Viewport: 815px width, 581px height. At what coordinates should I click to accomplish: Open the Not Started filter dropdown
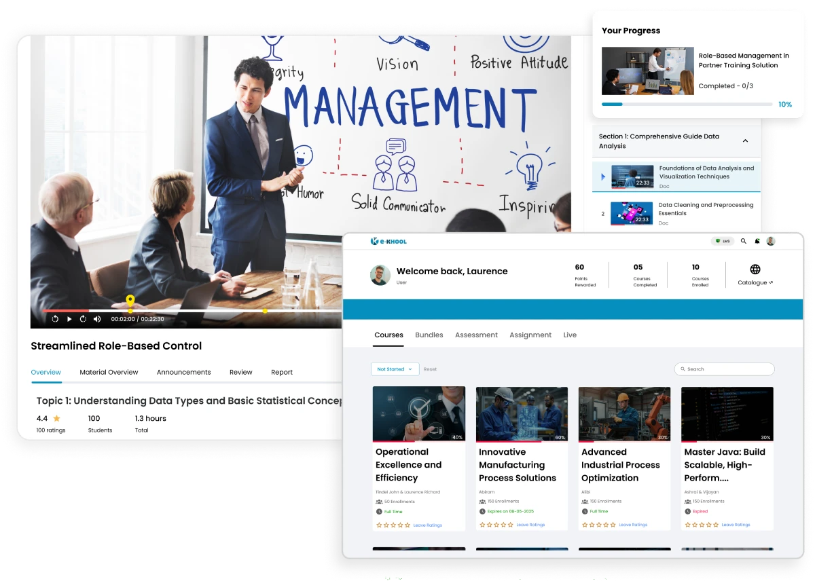395,369
